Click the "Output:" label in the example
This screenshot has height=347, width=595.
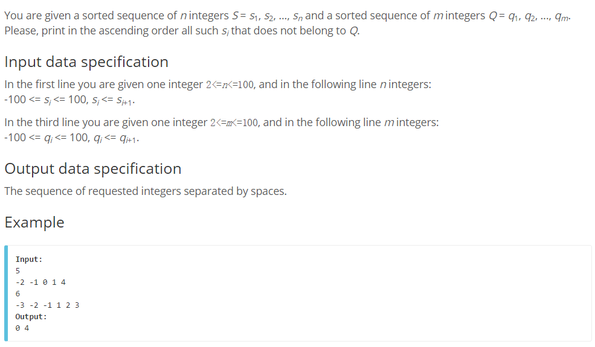[x=31, y=317]
